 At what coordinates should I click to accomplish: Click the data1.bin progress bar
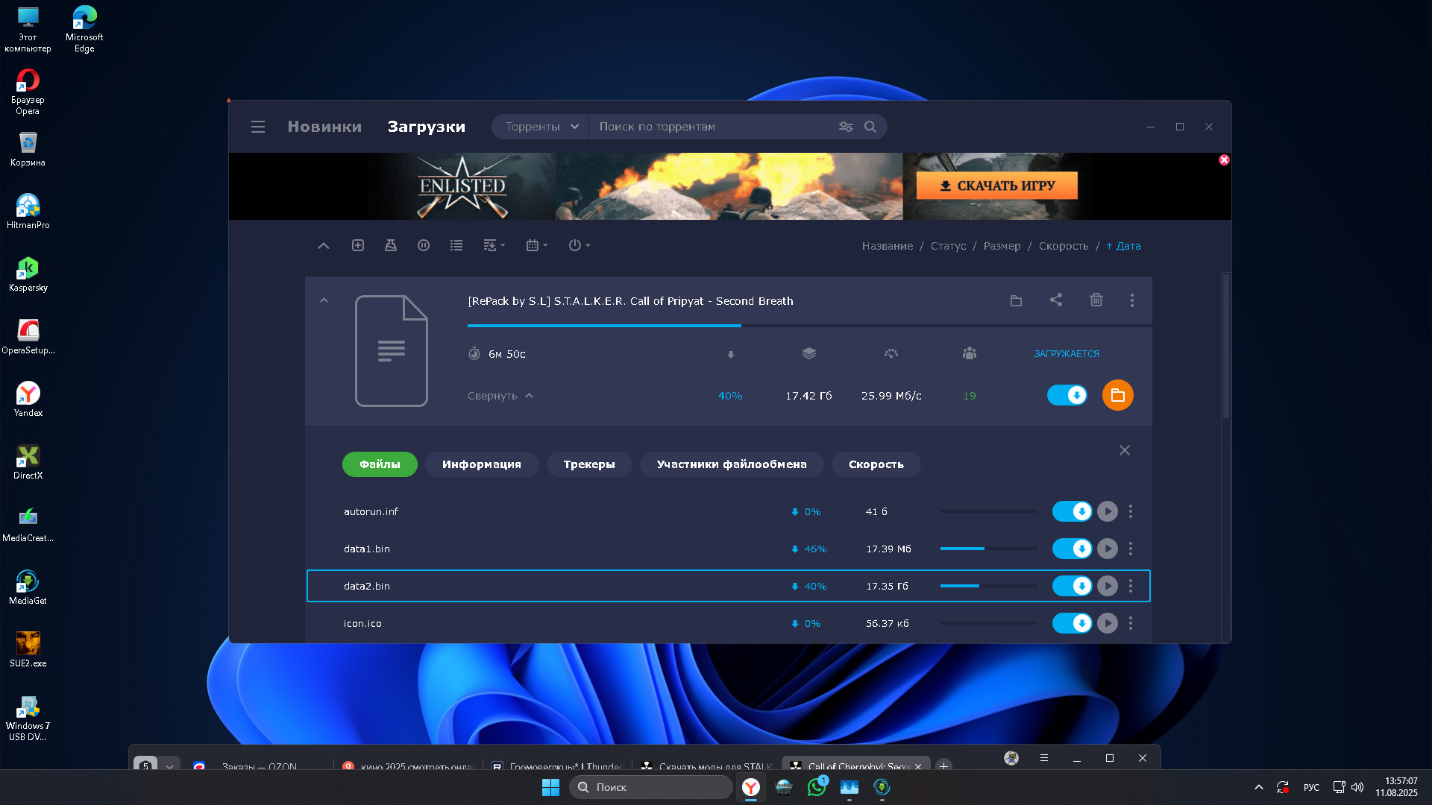[988, 549]
